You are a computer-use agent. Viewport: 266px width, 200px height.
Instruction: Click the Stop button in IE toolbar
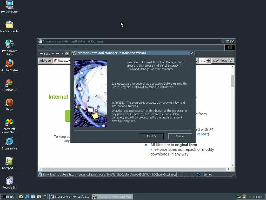(67, 54)
